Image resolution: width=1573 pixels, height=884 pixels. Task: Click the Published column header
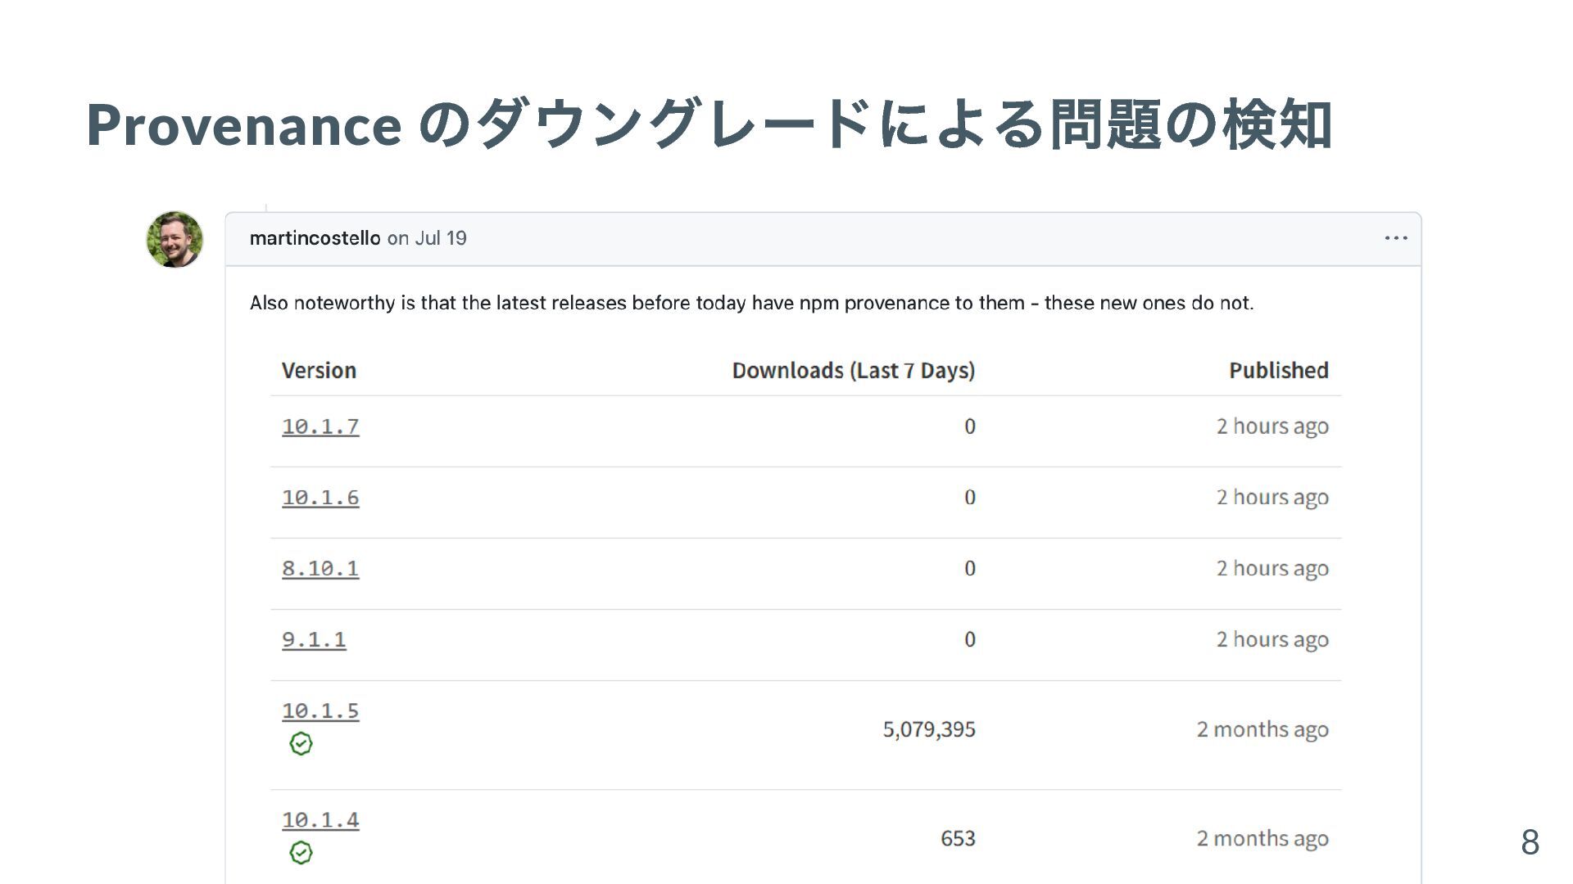[1278, 371]
